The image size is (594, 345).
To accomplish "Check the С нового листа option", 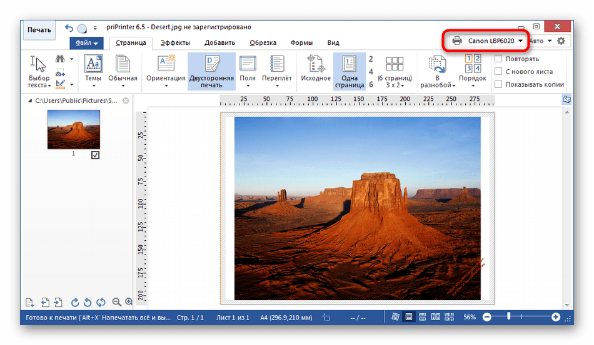I will 498,71.
